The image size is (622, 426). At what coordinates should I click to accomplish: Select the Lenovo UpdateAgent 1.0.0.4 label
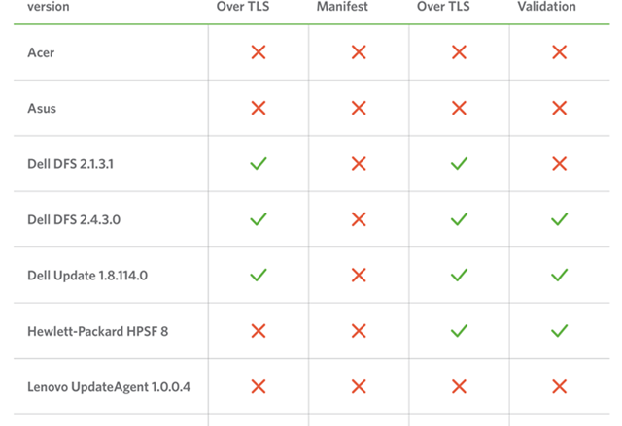109,387
